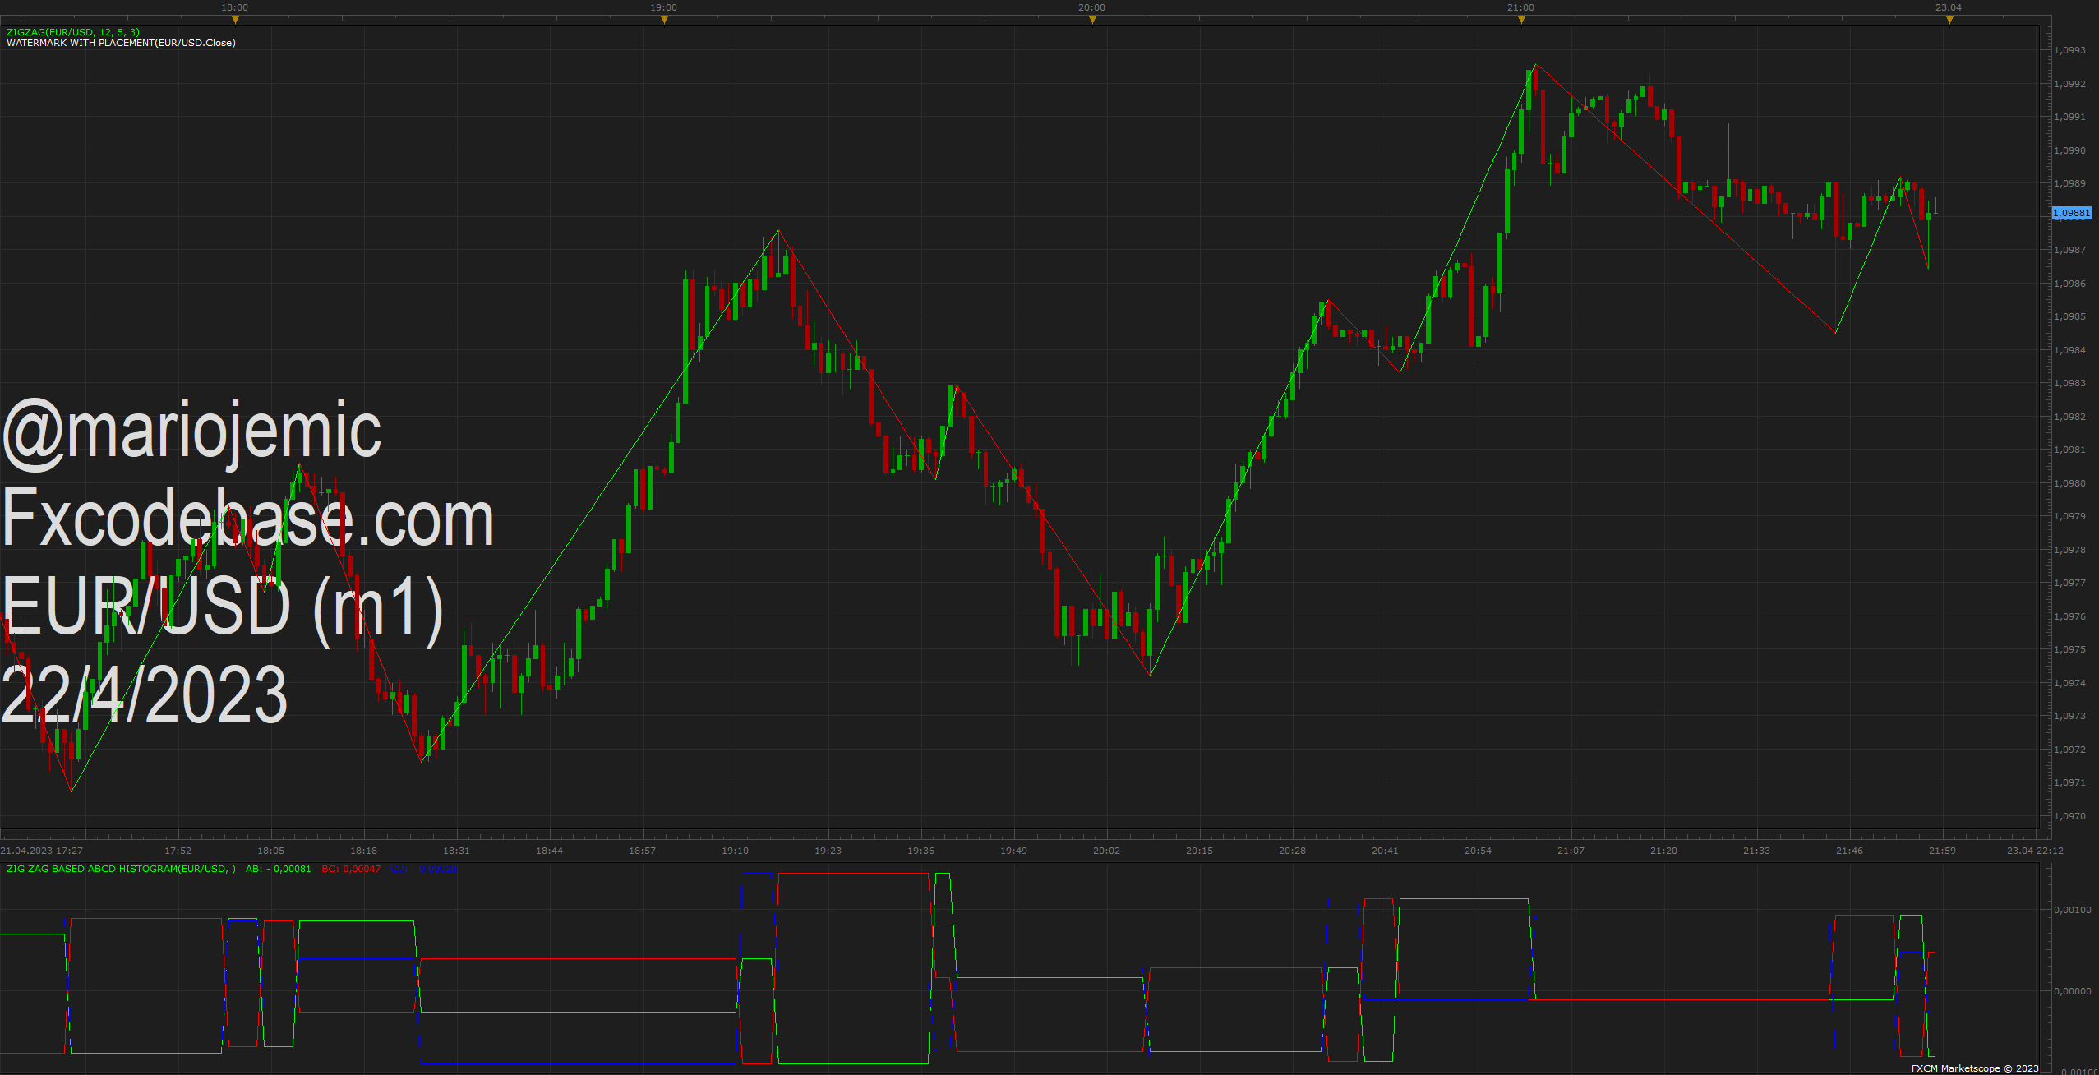Click the orange day marker under 21:00
Image resolution: width=2099 pixels, height=1075 pixels.
point(1521,20)
